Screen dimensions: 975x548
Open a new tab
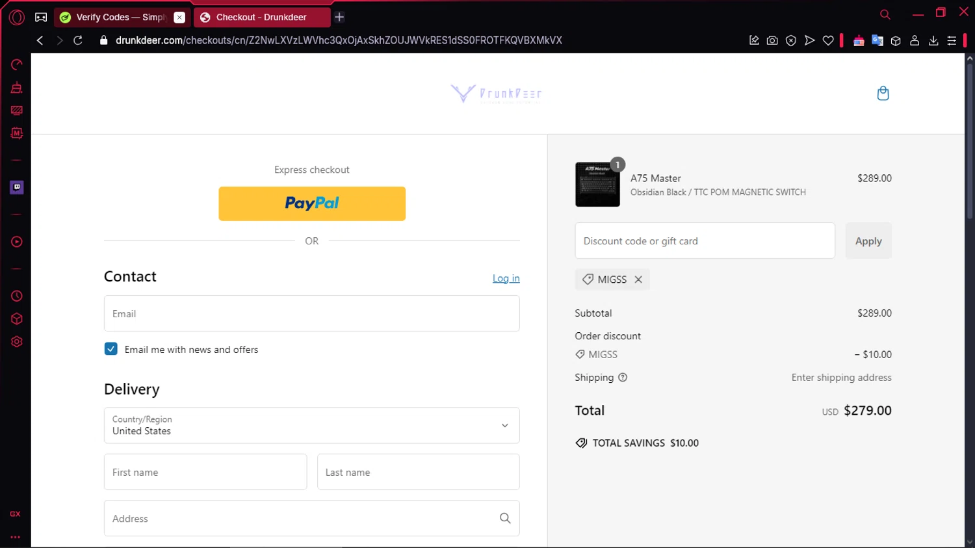[339, 18]
